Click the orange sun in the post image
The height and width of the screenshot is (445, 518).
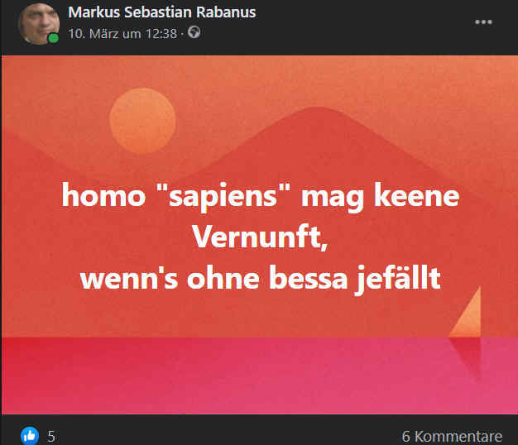pos(142,121)
